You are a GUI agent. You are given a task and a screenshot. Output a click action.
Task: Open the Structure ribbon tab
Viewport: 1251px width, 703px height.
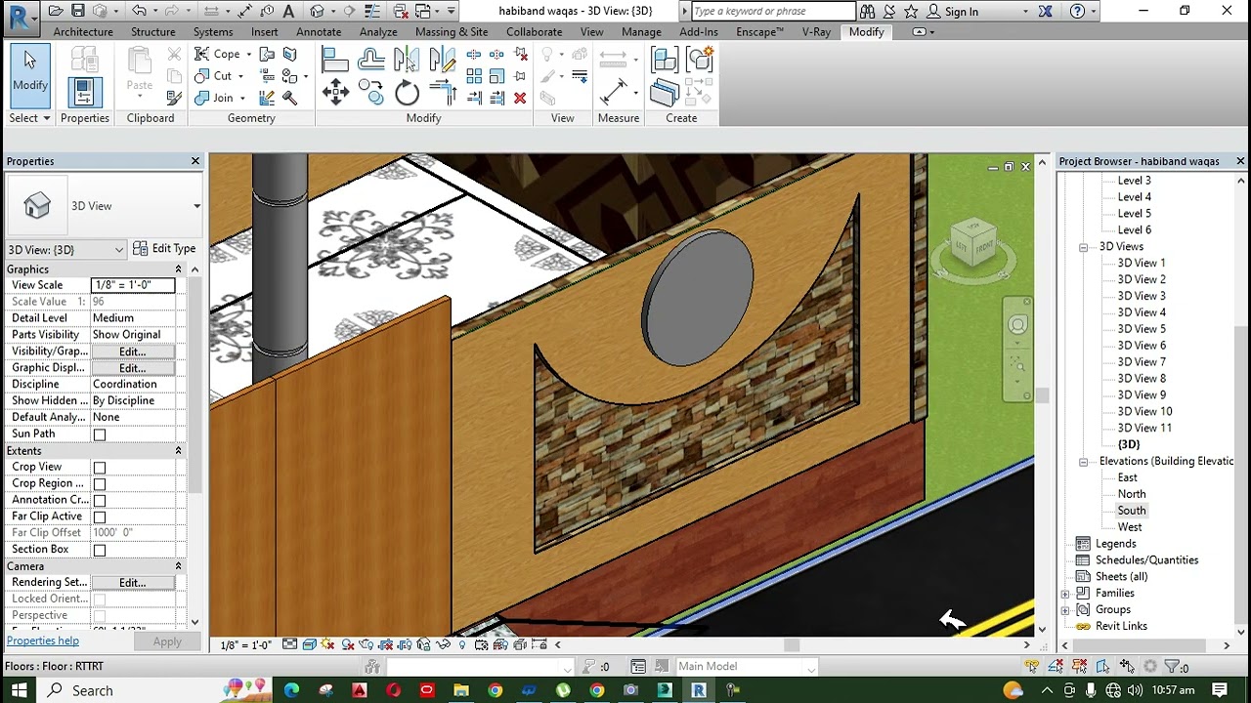click(153, 32)
